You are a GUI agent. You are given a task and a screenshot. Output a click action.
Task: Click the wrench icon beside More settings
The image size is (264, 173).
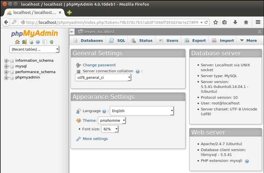[79, 139]
